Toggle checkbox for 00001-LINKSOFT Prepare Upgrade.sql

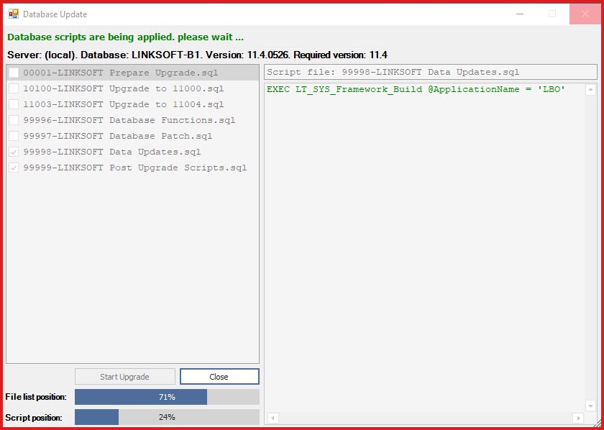(14, 73)
